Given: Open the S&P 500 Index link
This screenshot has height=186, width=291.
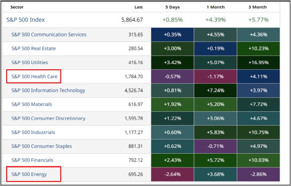Looking at the screenshot, I should [25, 20].
